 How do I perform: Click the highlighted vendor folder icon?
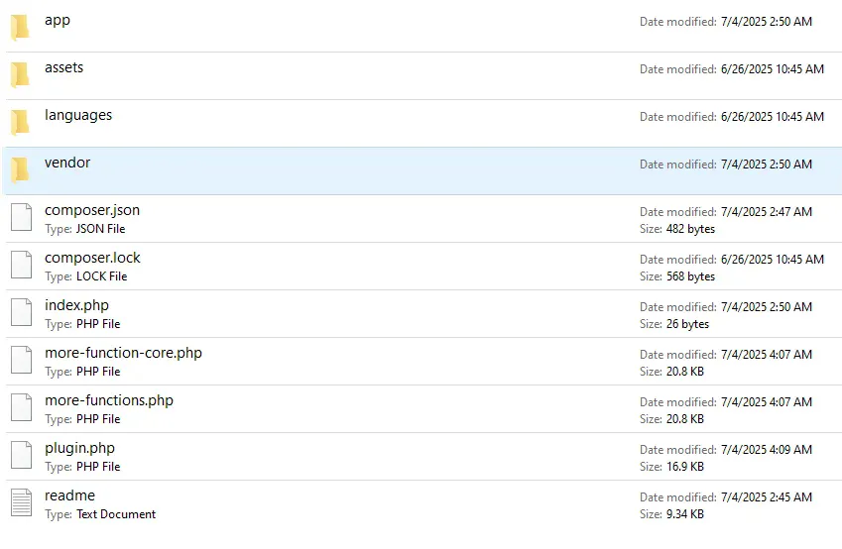click(x=20, y=170)
